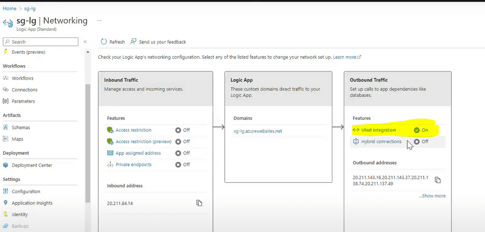Image resolution: width=485 pixels, height=232 pixels.
Task: Focus the sidebar Search field
Action: [40, 42]
